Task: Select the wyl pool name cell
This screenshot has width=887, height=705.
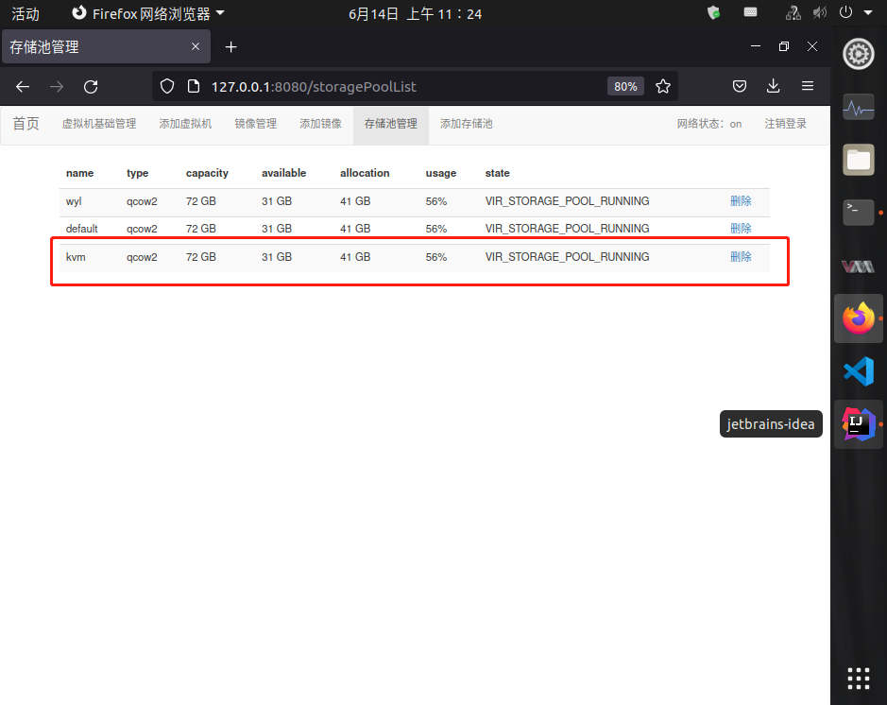Action: click(74, 201)
